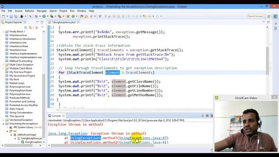This screenshot has width=279, height=157.
Task: Expand Finally Block 1 project
Action: (x=3, y=31)
